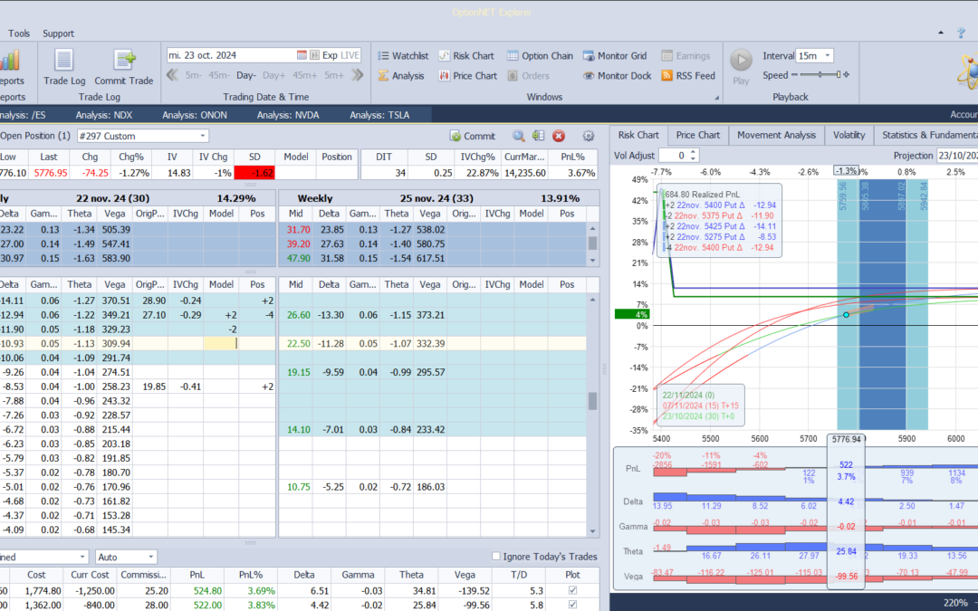Toggle Plot checkbox for 522.00 PnL row

click(x=572, y=605)
